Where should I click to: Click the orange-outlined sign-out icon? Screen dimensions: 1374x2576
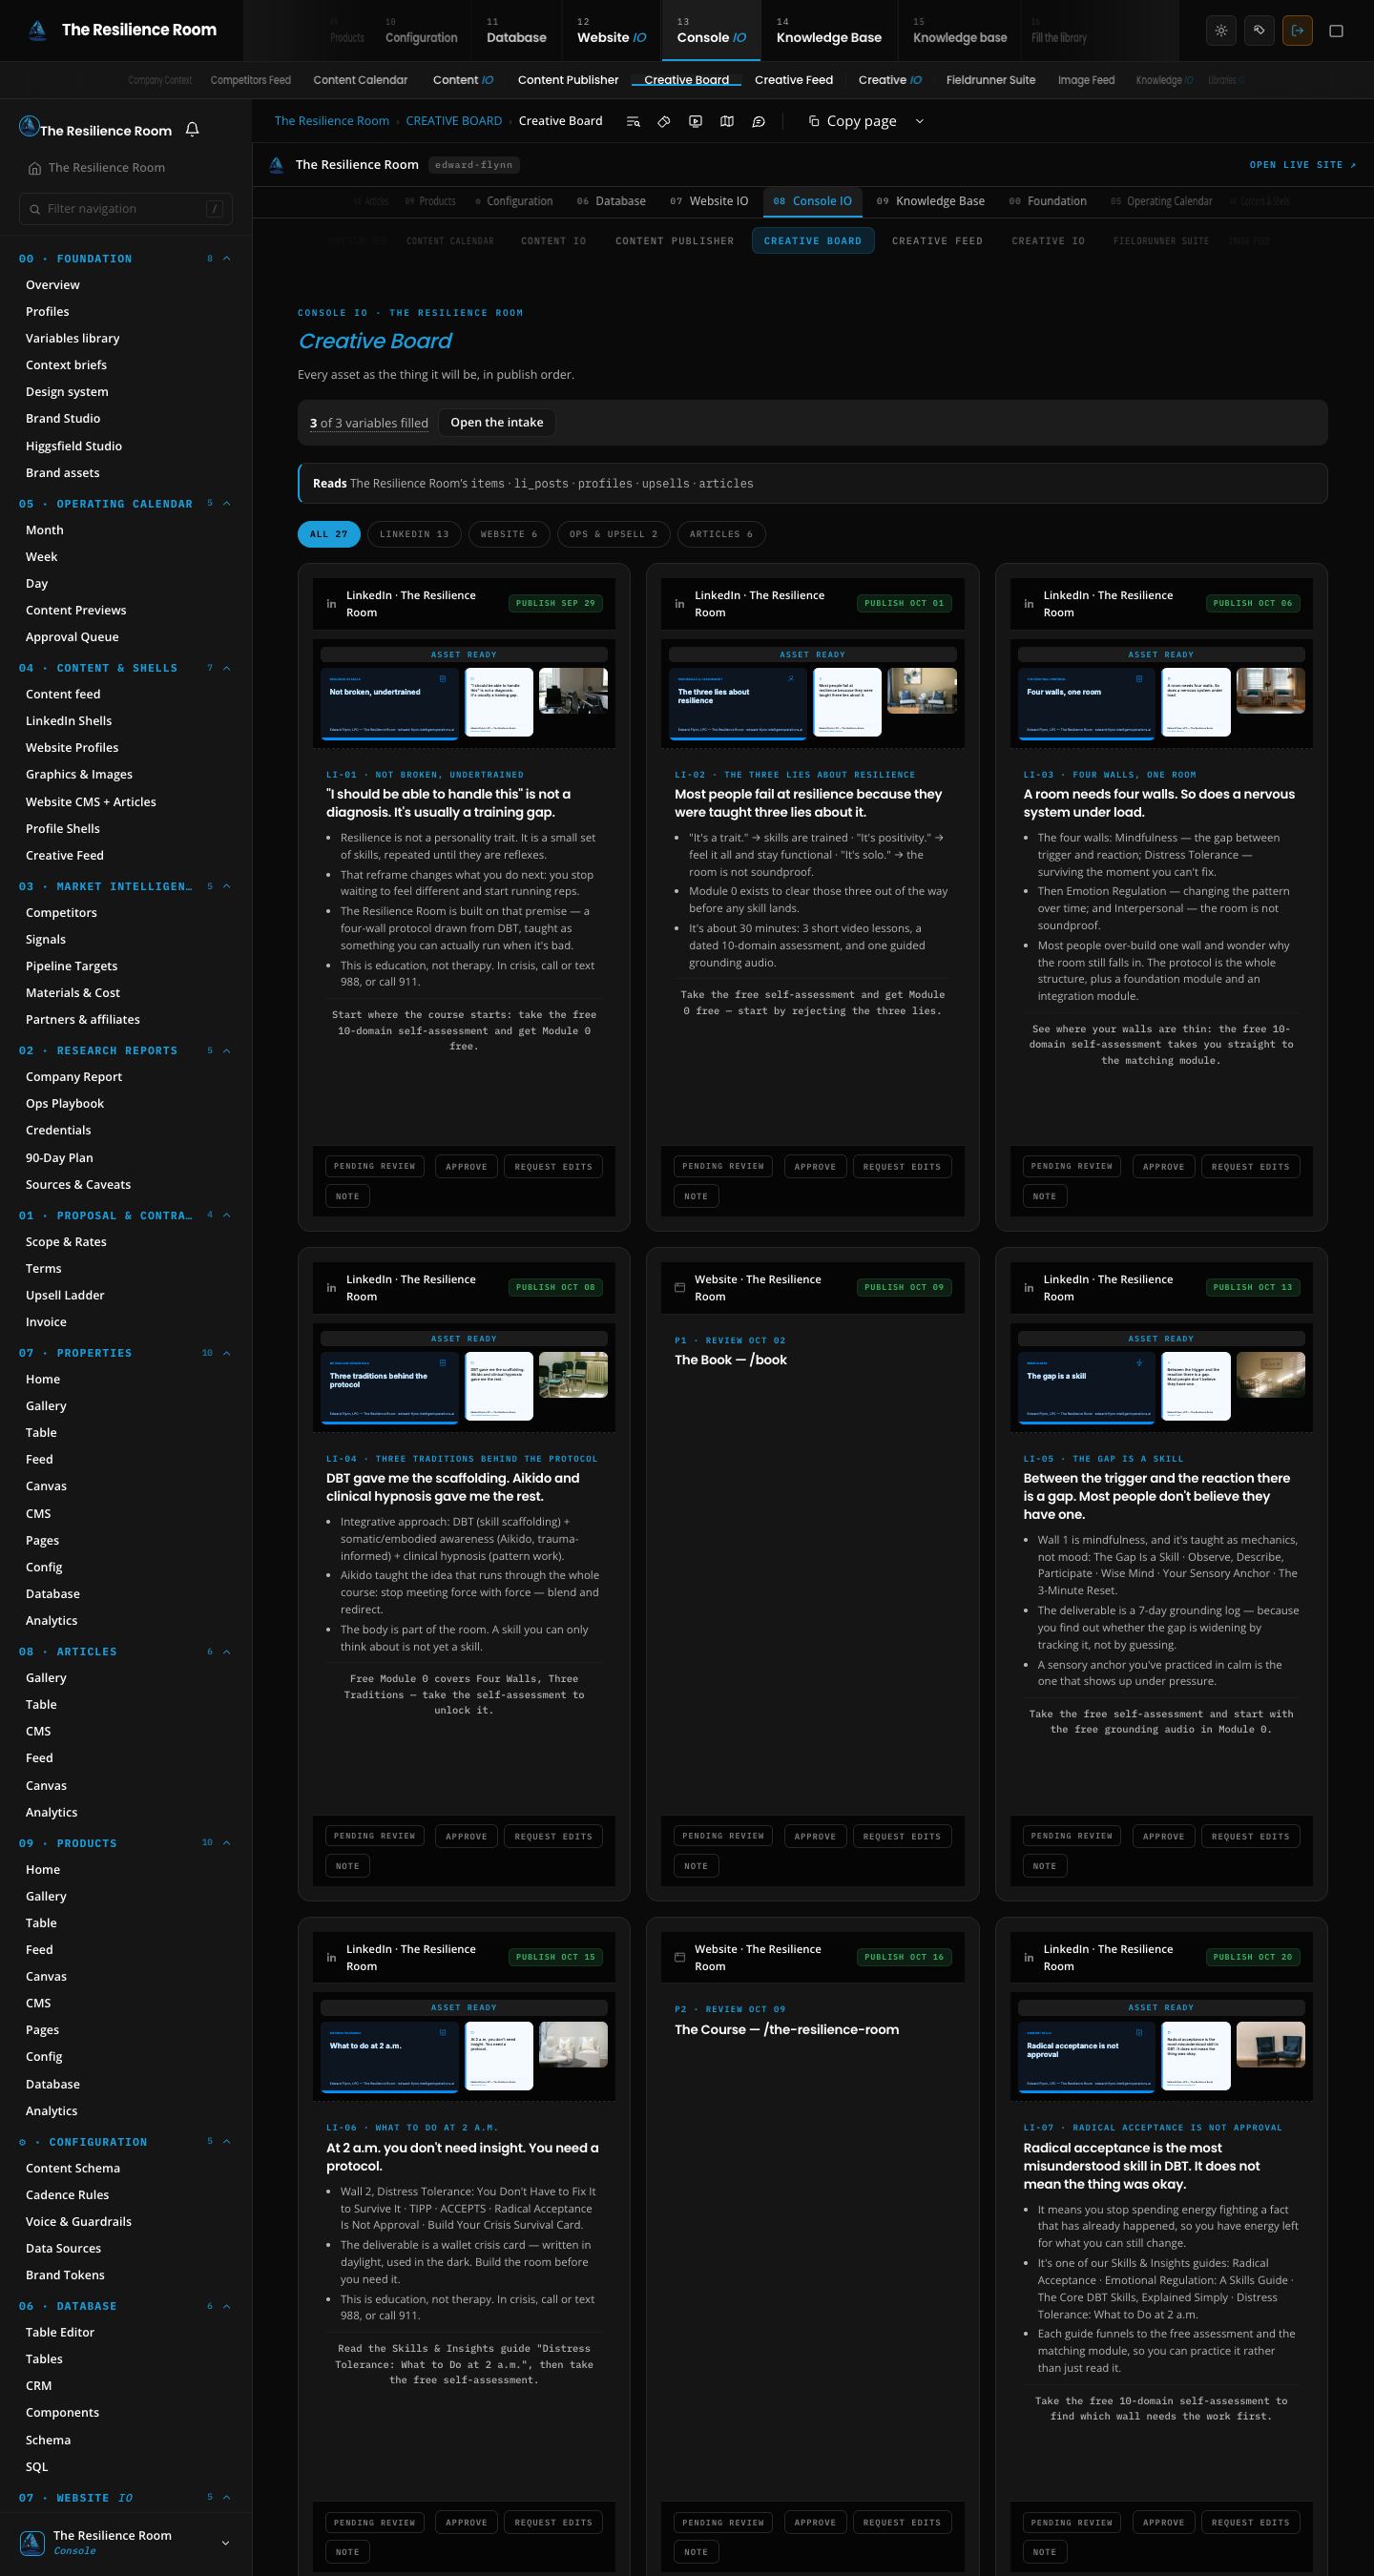coord(1297,30)
